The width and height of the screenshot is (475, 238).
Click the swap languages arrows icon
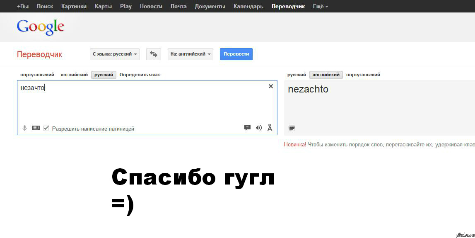154,54
